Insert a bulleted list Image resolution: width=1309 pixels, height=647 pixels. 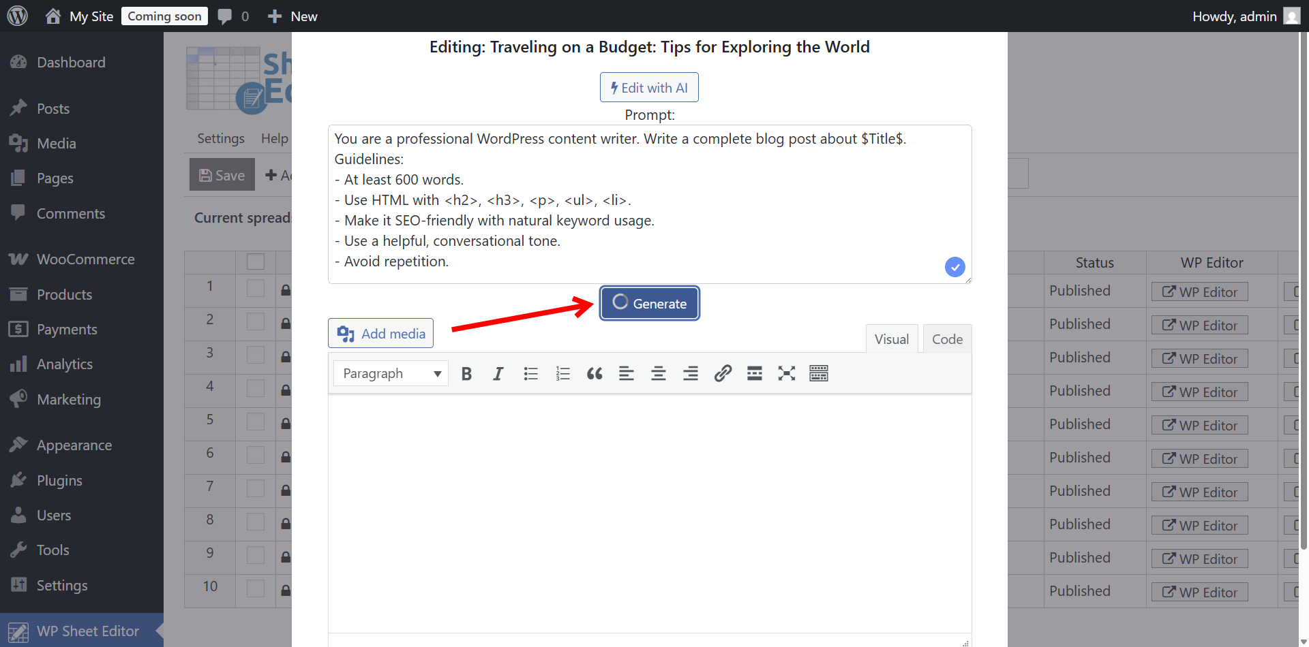pyautogui.click(x=530, y=373)
